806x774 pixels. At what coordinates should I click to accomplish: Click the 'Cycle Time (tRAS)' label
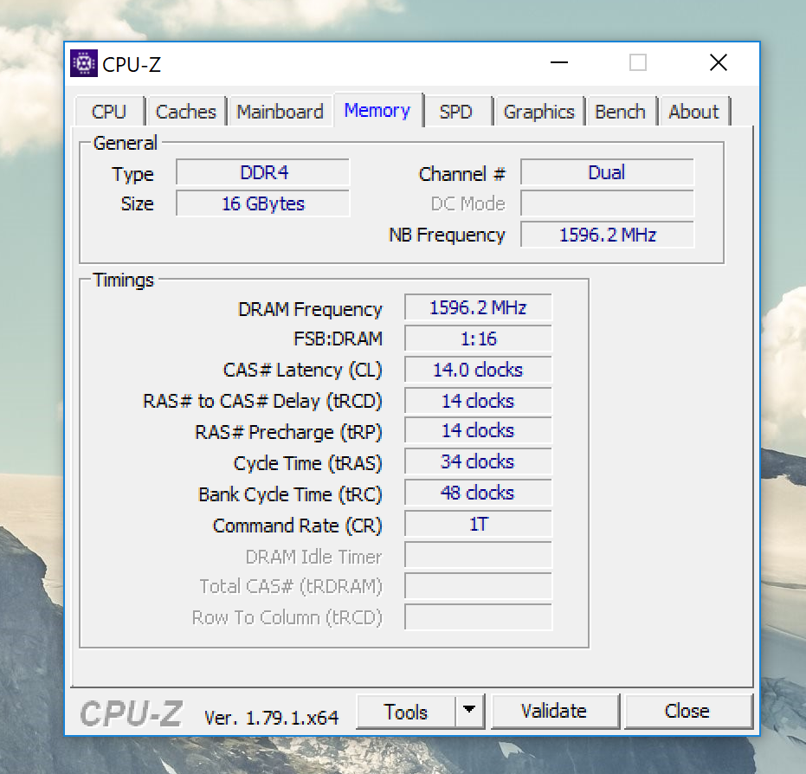(307, 463)
